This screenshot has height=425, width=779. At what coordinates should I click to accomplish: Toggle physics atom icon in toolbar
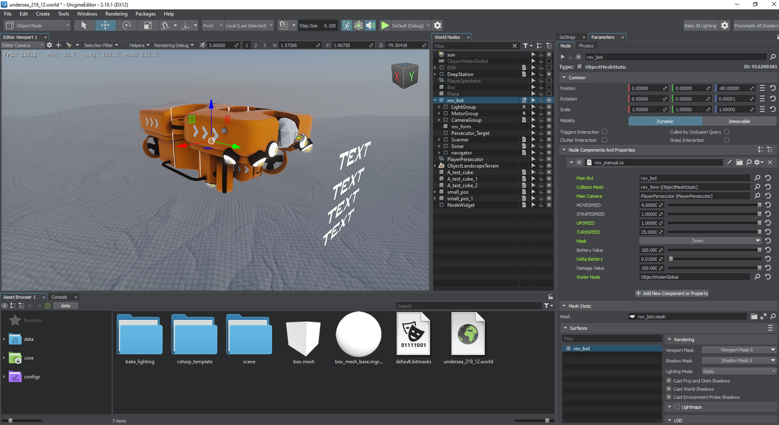[x=358, y=25]
